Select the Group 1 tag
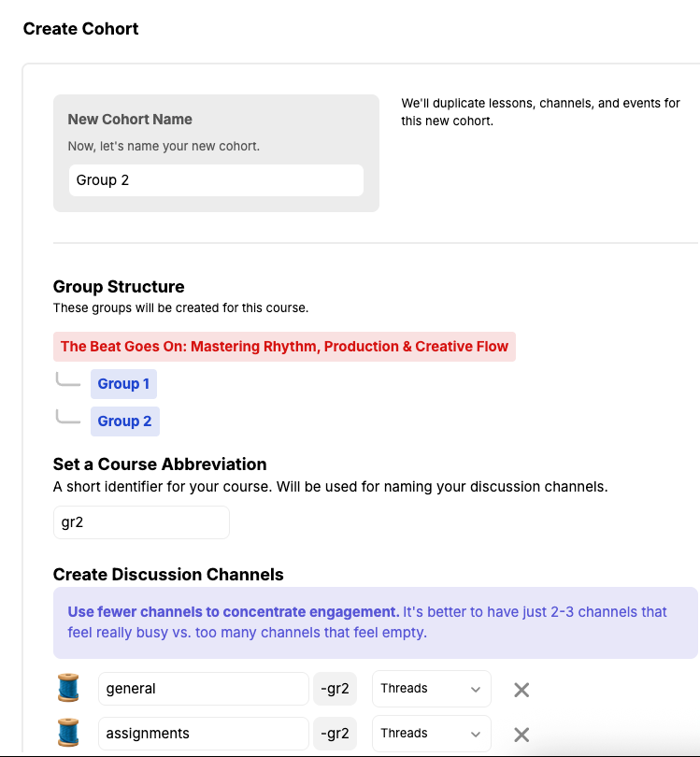Image resolution: width=700 pixels, height=757 pixels. pos(124,384)
